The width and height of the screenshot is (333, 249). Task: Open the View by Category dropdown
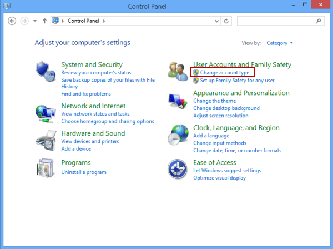pyautogui.click(x=280, y=43)
